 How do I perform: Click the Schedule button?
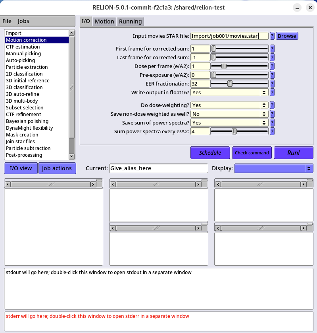(210, 153)
